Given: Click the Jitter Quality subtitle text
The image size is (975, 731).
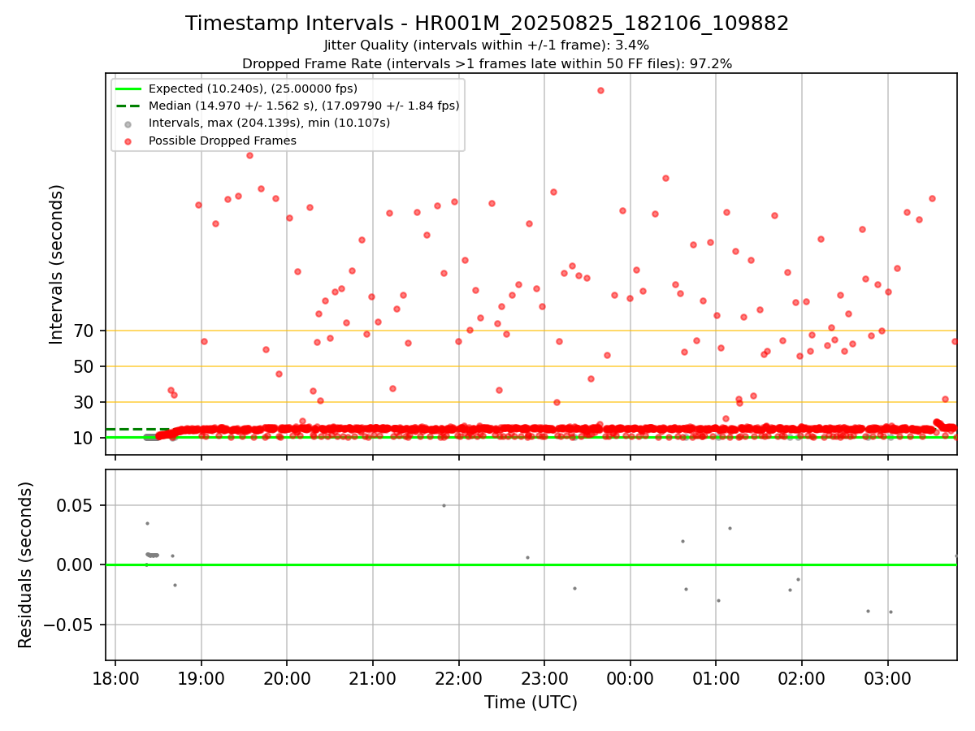Looking at the screenshot, I should (x=487, y=45).
